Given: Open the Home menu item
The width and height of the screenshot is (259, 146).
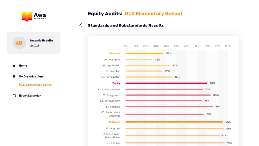Looking at the screenshot, I should point(23,66).
